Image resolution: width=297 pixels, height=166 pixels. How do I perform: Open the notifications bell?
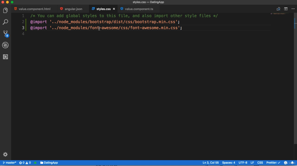(x=293, y=163)
